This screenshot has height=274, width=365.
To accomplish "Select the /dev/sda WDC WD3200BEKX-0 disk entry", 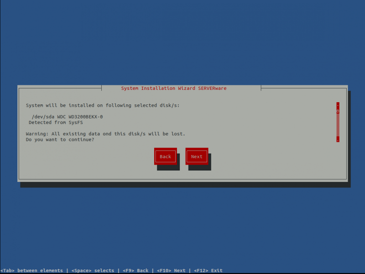I will point(67,116).
